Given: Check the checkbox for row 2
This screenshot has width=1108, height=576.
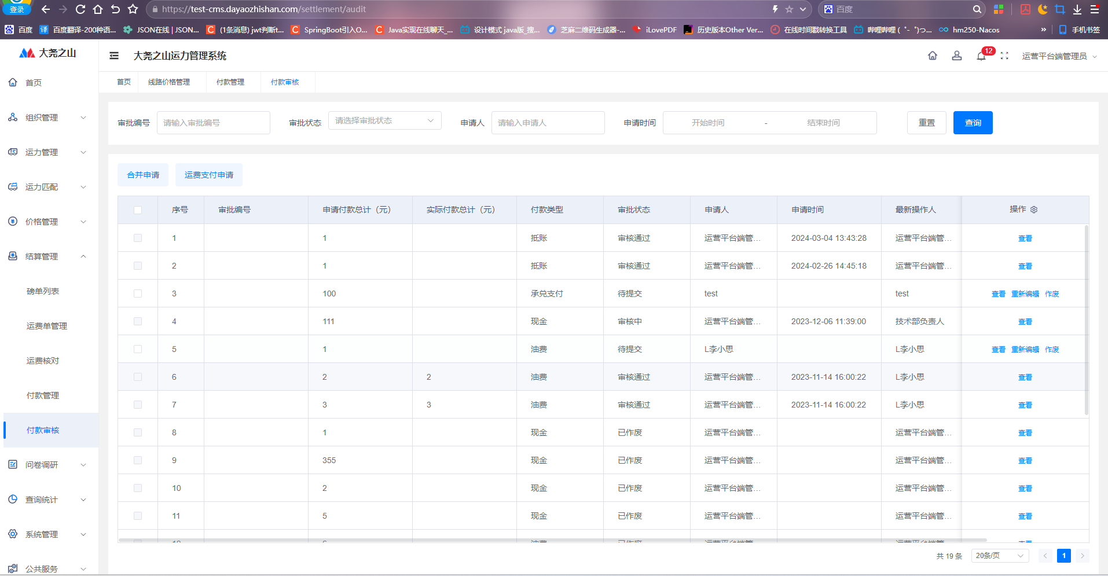Looking at the screenshot, I should (x=138, y=266).
